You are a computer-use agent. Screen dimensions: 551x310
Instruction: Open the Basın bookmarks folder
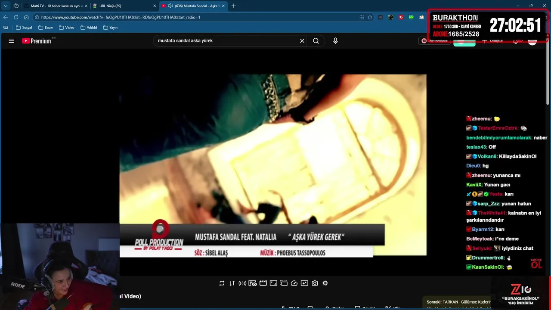click(x=46, y=28)
